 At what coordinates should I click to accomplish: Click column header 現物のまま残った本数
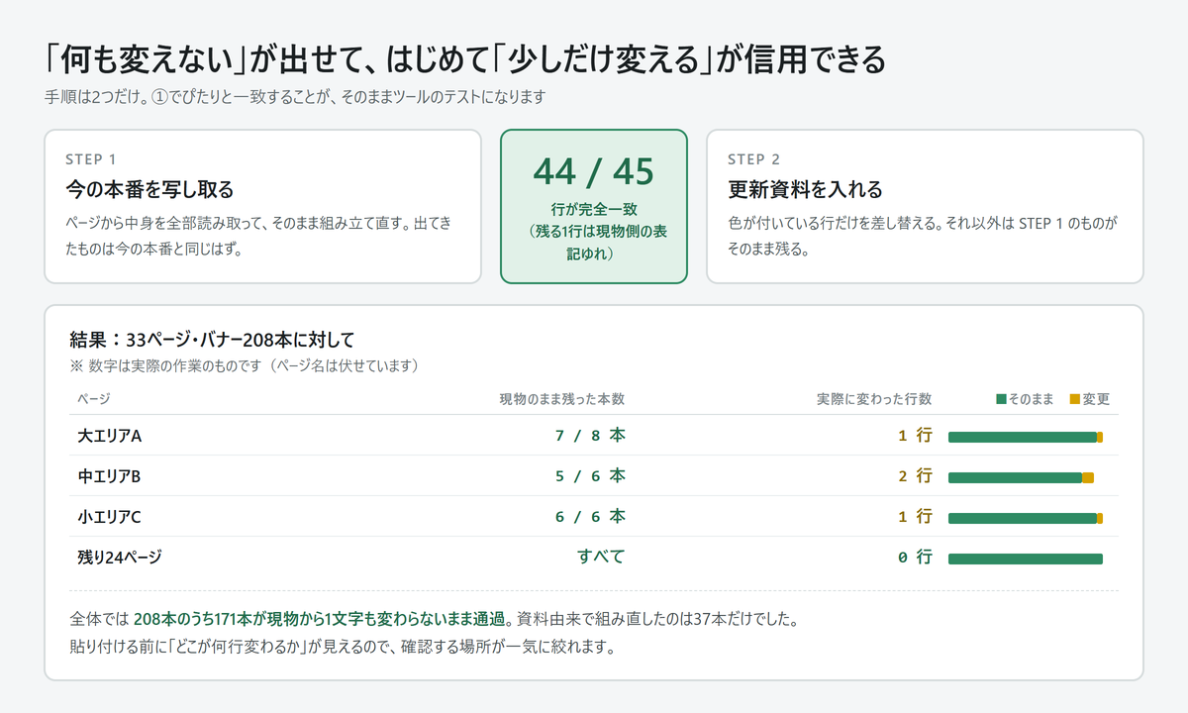pos(561,399)
